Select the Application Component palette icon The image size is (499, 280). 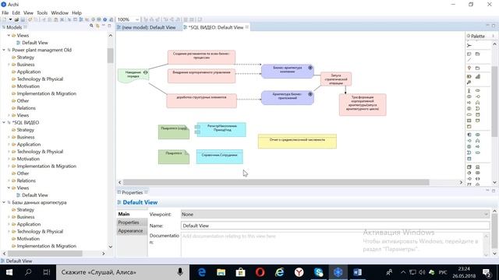click(x=469, y=135)
